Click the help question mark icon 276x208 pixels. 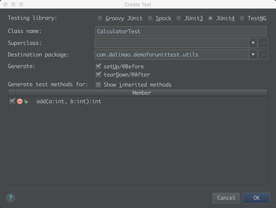(x=11, y=198)
